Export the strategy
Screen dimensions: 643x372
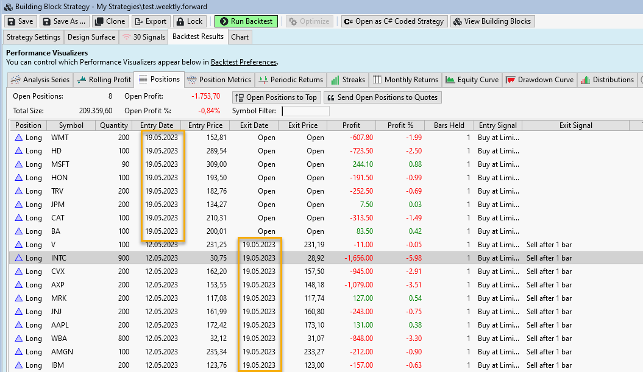151,21
